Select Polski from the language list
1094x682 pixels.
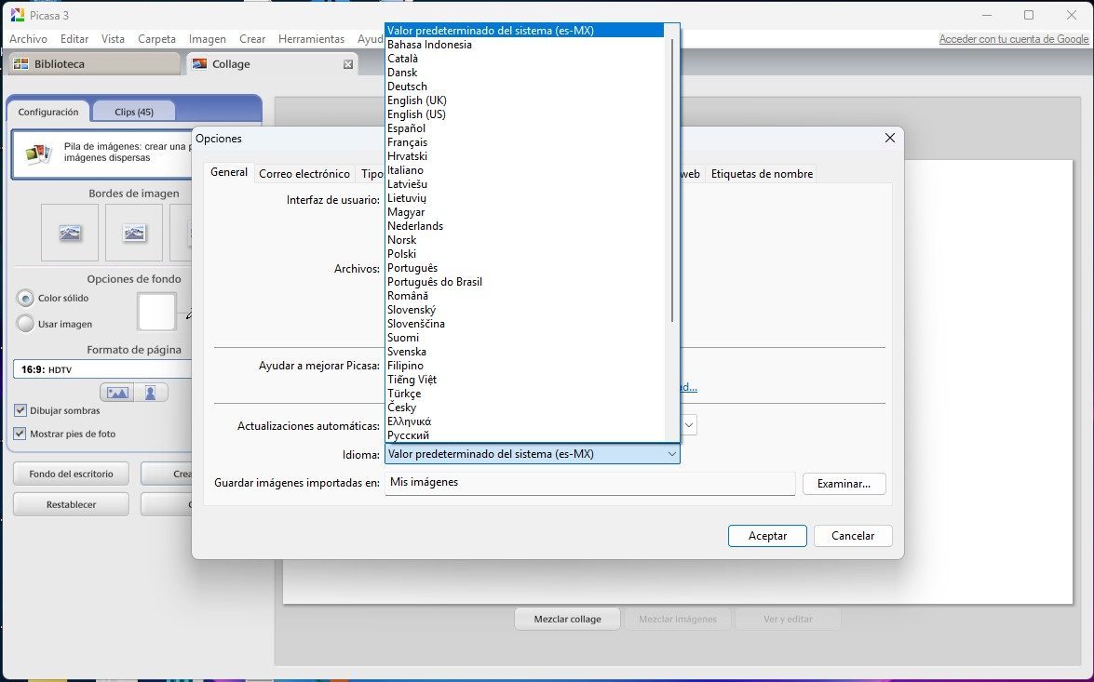pos(525,254)
